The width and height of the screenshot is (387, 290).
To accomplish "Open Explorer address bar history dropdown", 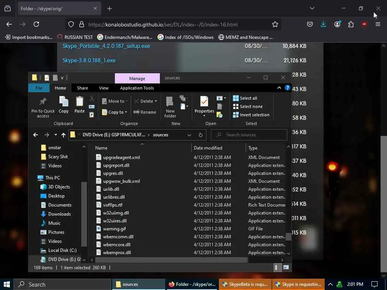I will point(189,135).
